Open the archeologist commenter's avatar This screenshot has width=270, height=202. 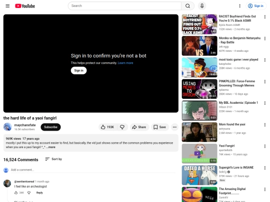(7, 184)
